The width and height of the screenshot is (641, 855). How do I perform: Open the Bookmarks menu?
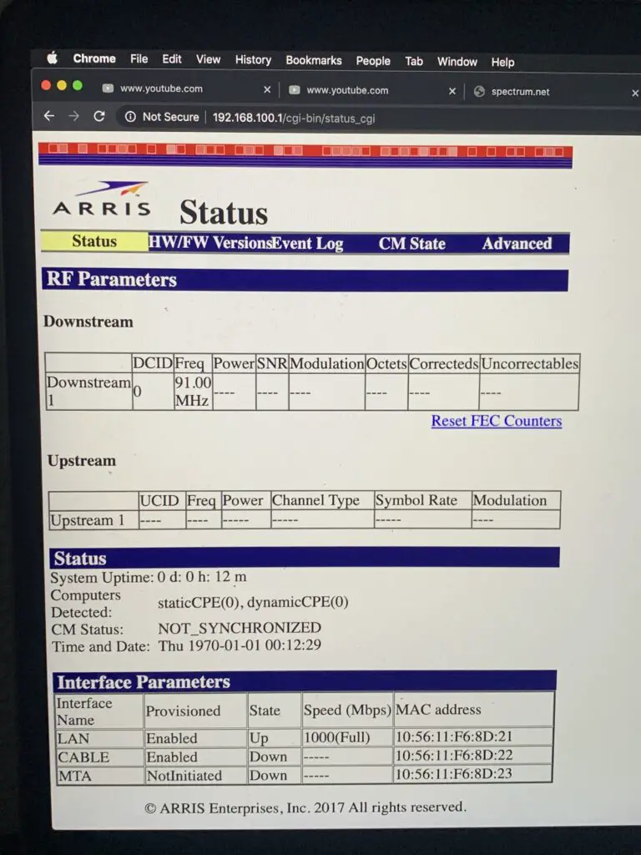click(313, 60)
